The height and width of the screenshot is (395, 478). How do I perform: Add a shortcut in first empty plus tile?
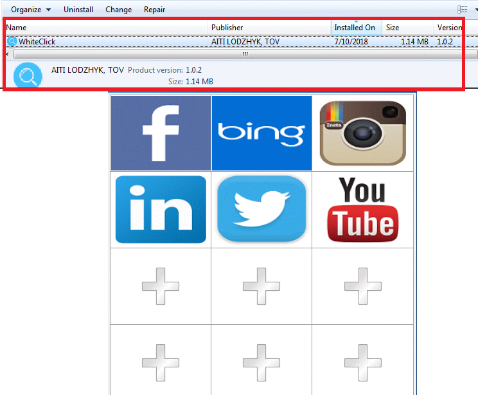(161, 286)
